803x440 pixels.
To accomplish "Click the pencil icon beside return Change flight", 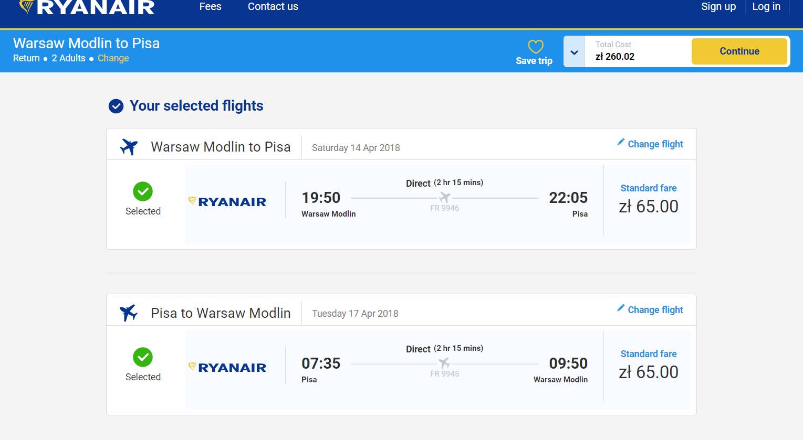I will point(621,308).
